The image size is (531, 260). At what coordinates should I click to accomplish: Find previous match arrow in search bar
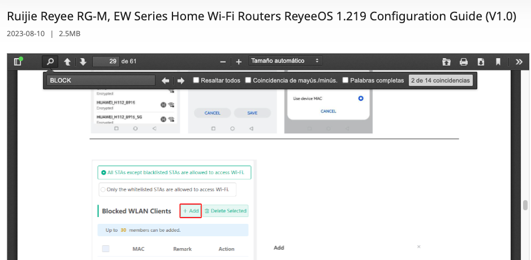pyautogui.click(x=165, y=81)
